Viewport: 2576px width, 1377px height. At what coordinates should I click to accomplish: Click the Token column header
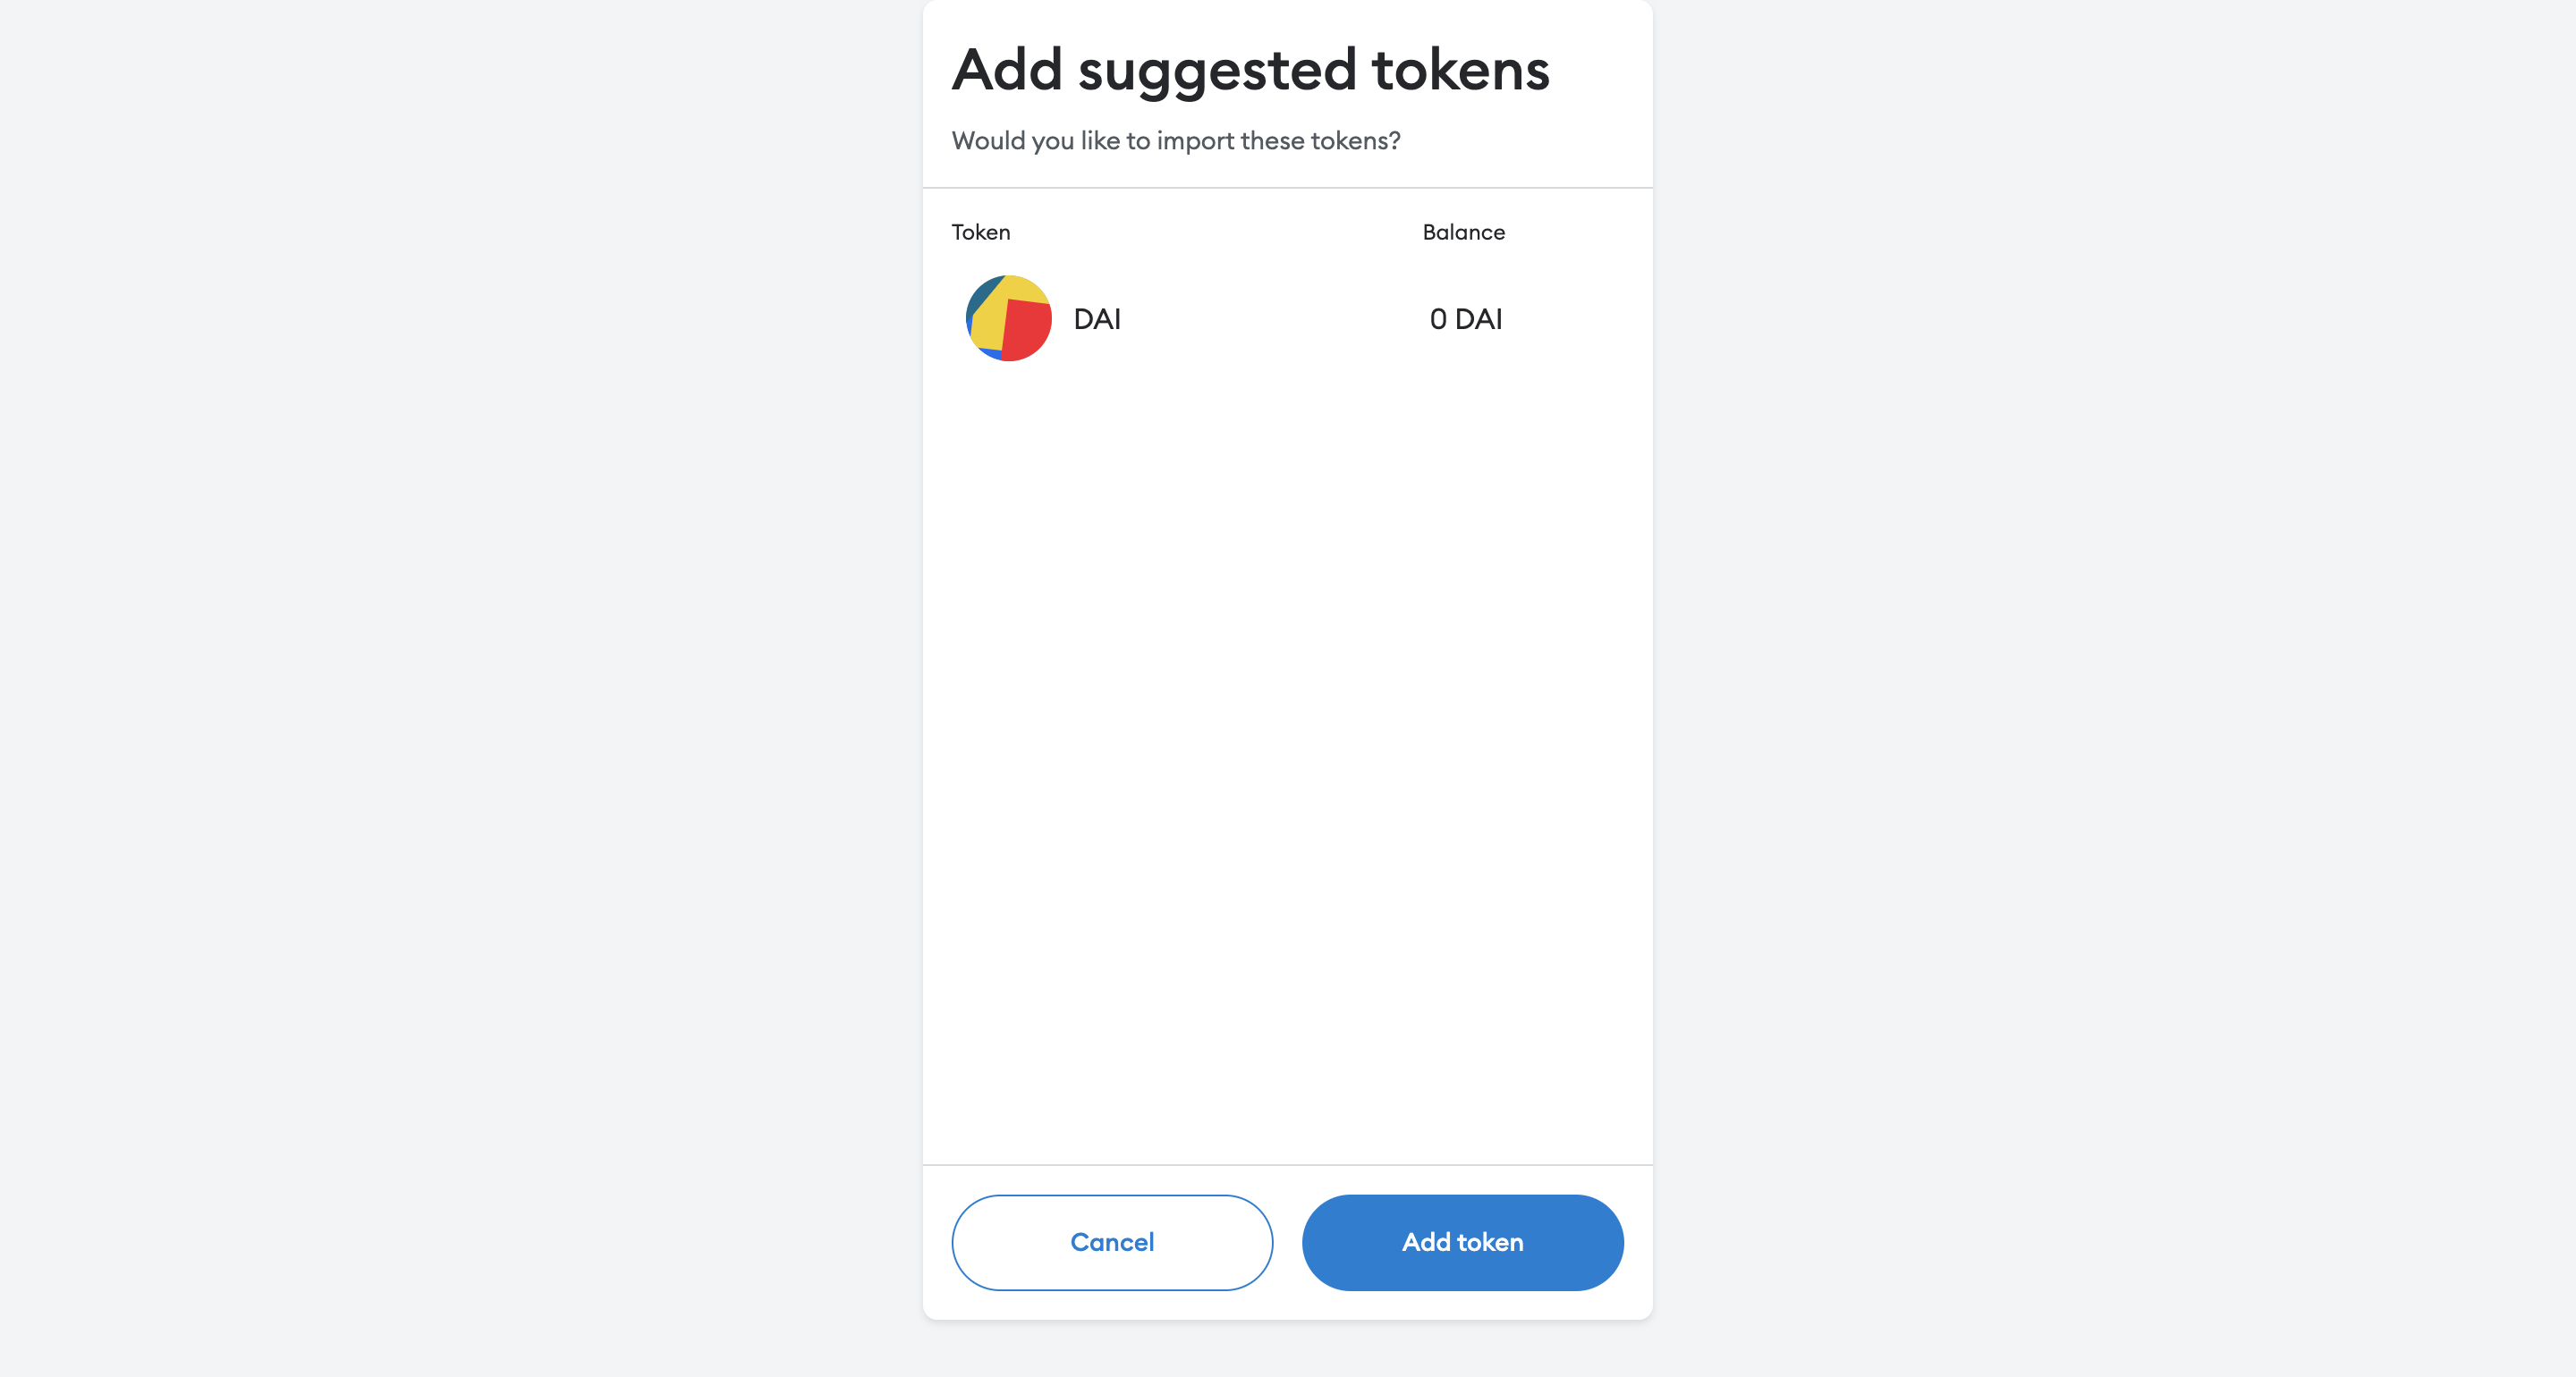[x=981, y=232]
